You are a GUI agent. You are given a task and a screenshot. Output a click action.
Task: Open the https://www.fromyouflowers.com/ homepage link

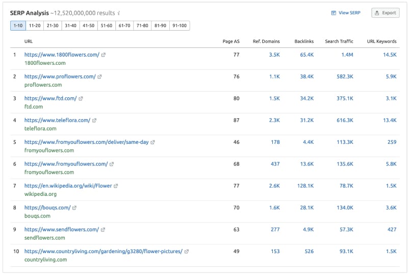coord(66,164)
